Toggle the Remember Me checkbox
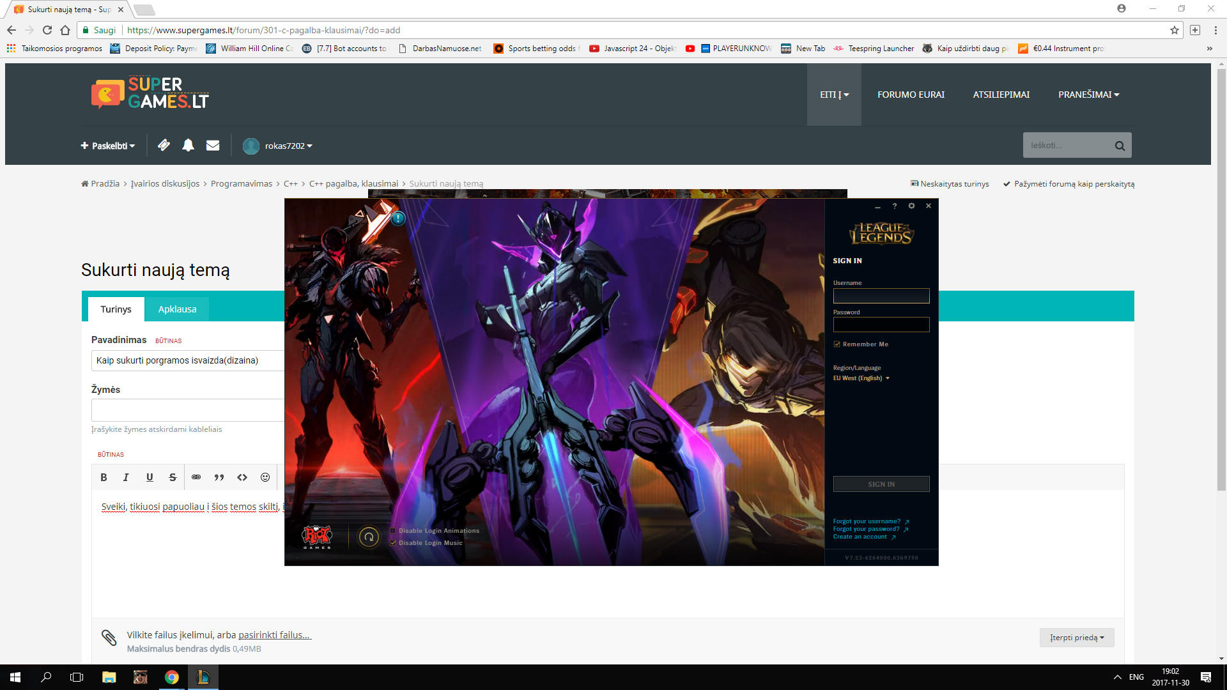 [837, 344]
